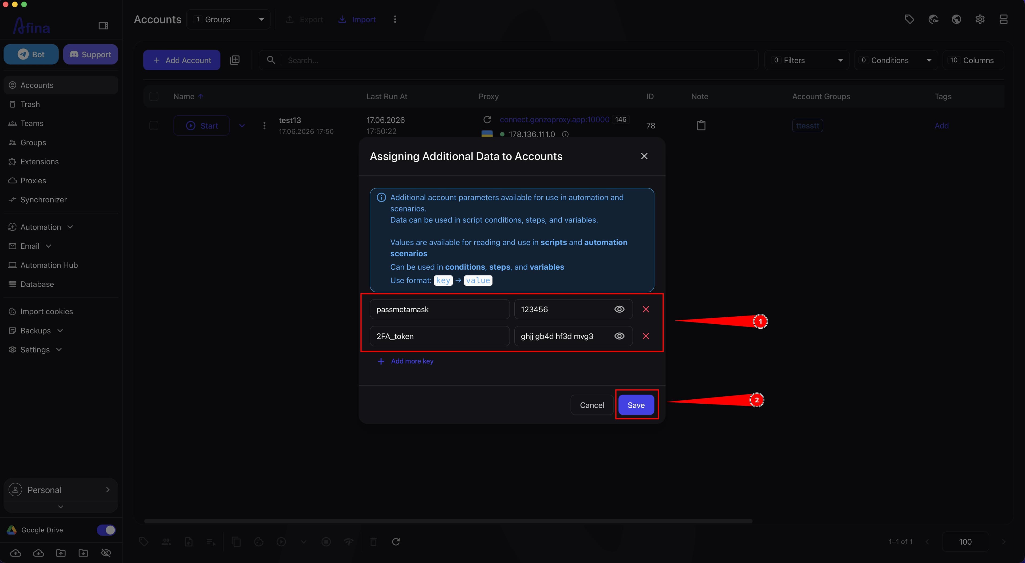
Task: Open the Discord Support button
Action: click(x=90, y=54)
